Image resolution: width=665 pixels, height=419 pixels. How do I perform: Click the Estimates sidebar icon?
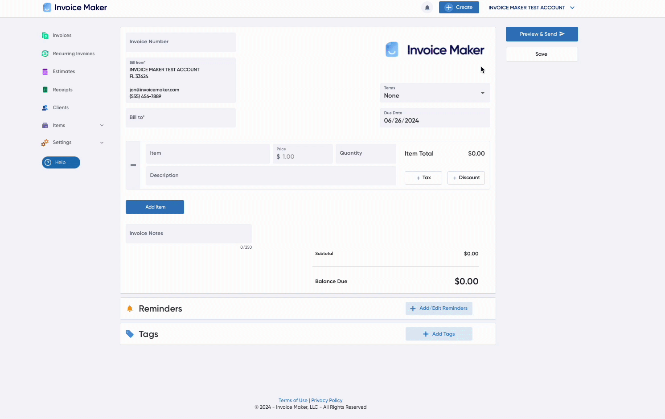(45, 72)
